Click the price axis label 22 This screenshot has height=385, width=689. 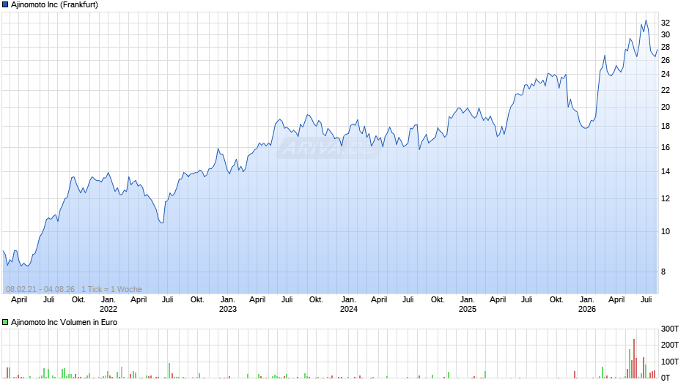[x=666, y=90]
